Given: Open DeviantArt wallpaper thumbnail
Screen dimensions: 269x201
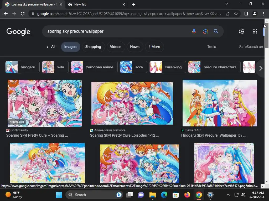Looking at the screenshot, I should (x=220, y=103).
